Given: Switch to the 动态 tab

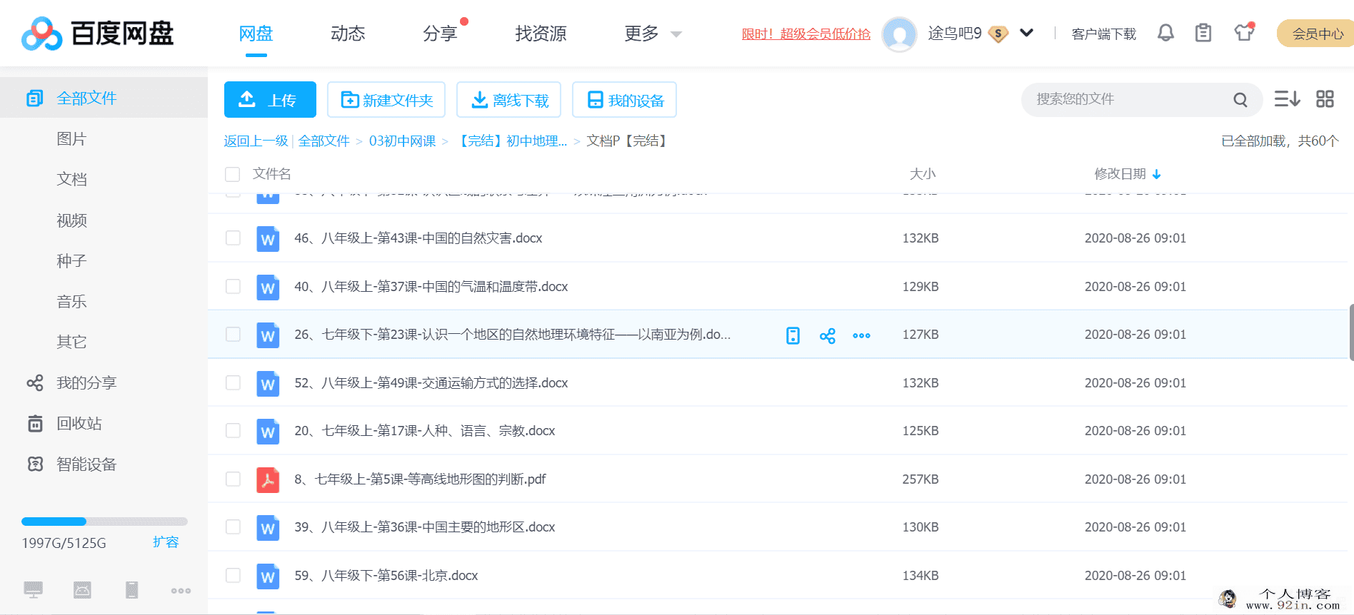Looking at the screenshot, I should [348, 34].
